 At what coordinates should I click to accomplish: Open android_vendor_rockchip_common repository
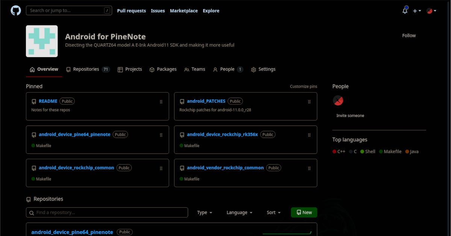(x=225, y=168)
